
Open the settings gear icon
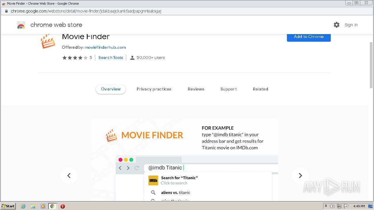tap(337, 25)
